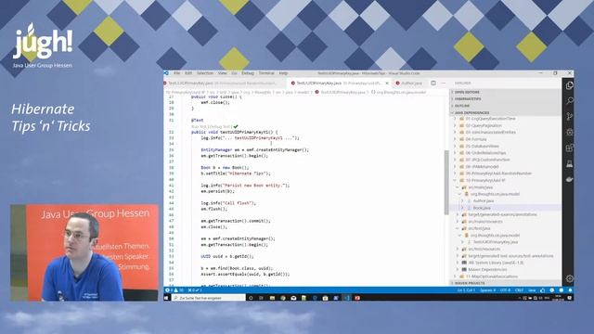Open the Debug view in activity bar
This screenshot has height=334, width=594.
(x=569, y=132)
